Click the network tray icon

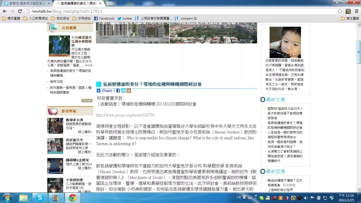[325, 198]
